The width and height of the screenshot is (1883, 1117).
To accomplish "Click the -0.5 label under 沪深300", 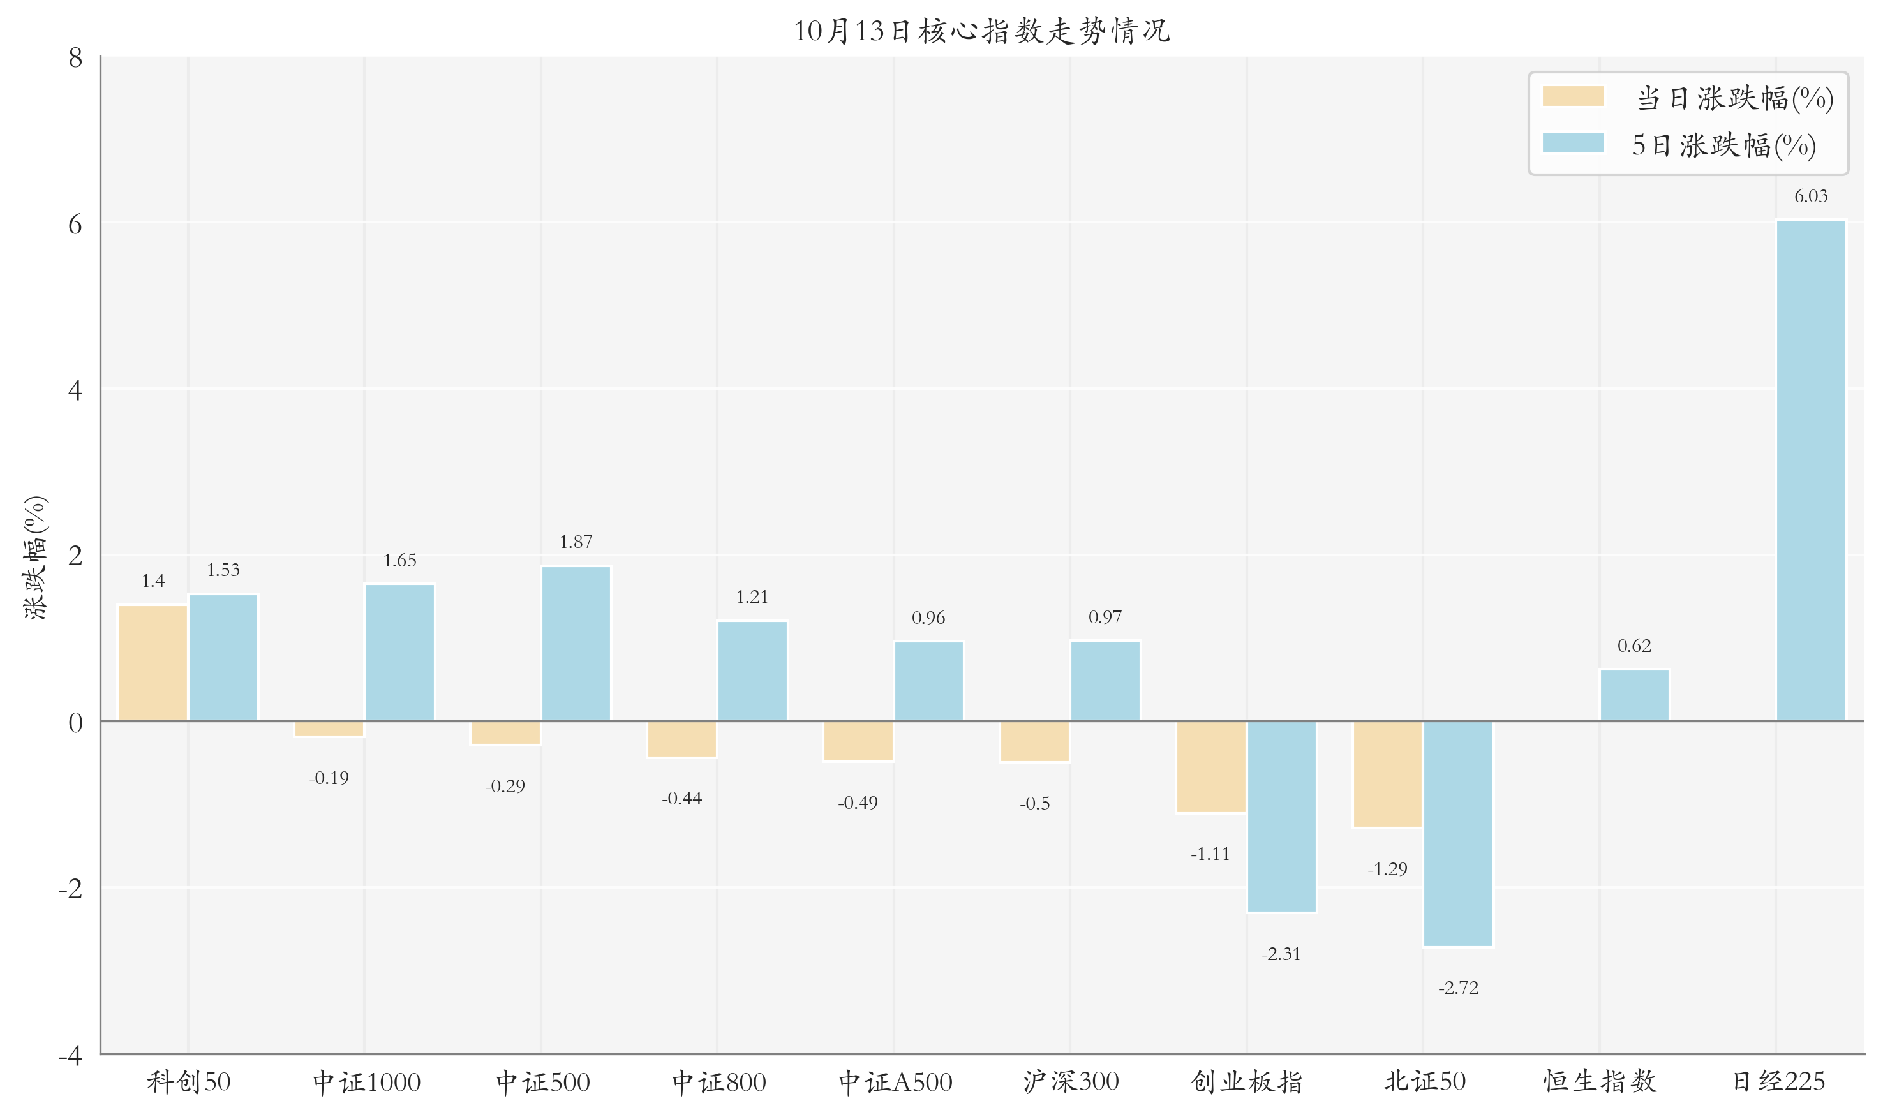I will pos(1034,804).
